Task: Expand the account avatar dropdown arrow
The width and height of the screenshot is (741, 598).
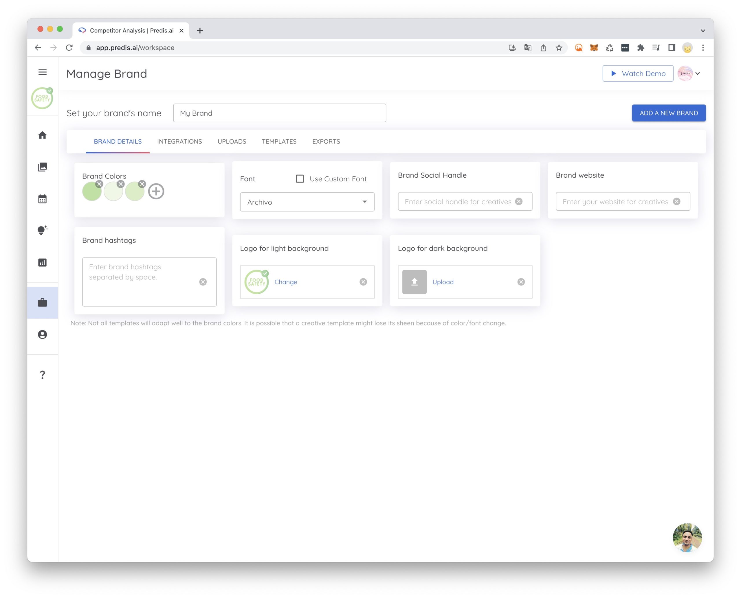Action: tap(698, 73)
